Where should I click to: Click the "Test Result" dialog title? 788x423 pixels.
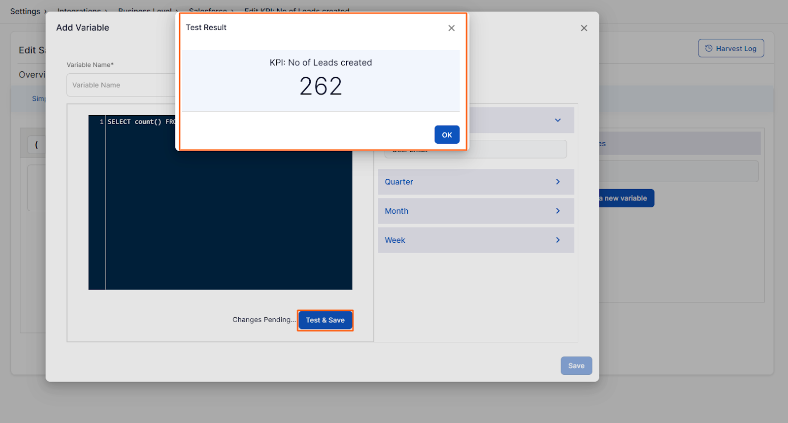(206, 28)
